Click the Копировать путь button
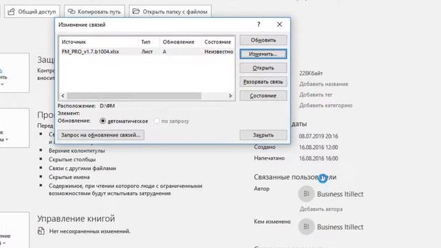The width and height of the screenshot is (441, 248). pos(94,12)
